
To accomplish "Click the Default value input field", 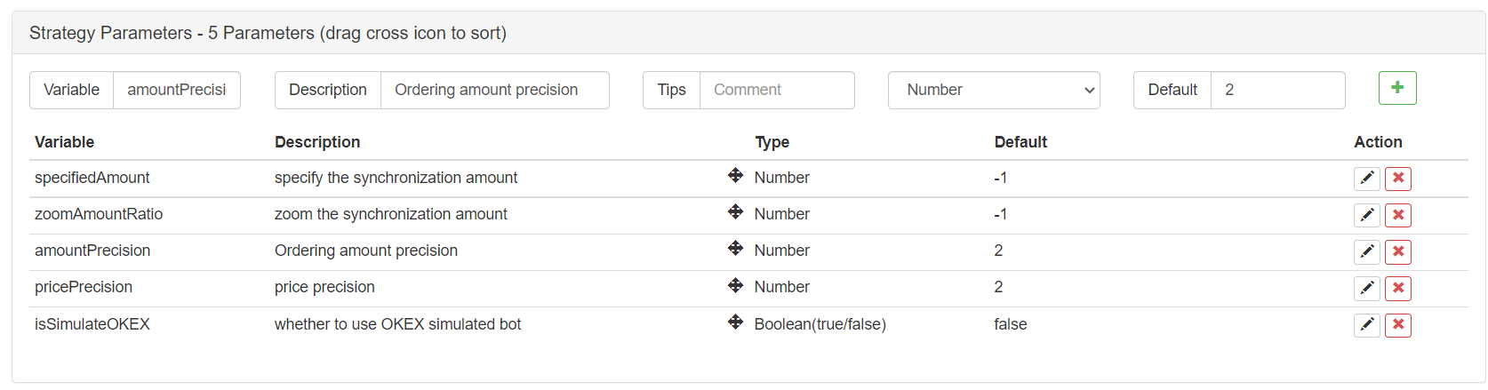I will pyautogui.click(x=1276, y=90).
